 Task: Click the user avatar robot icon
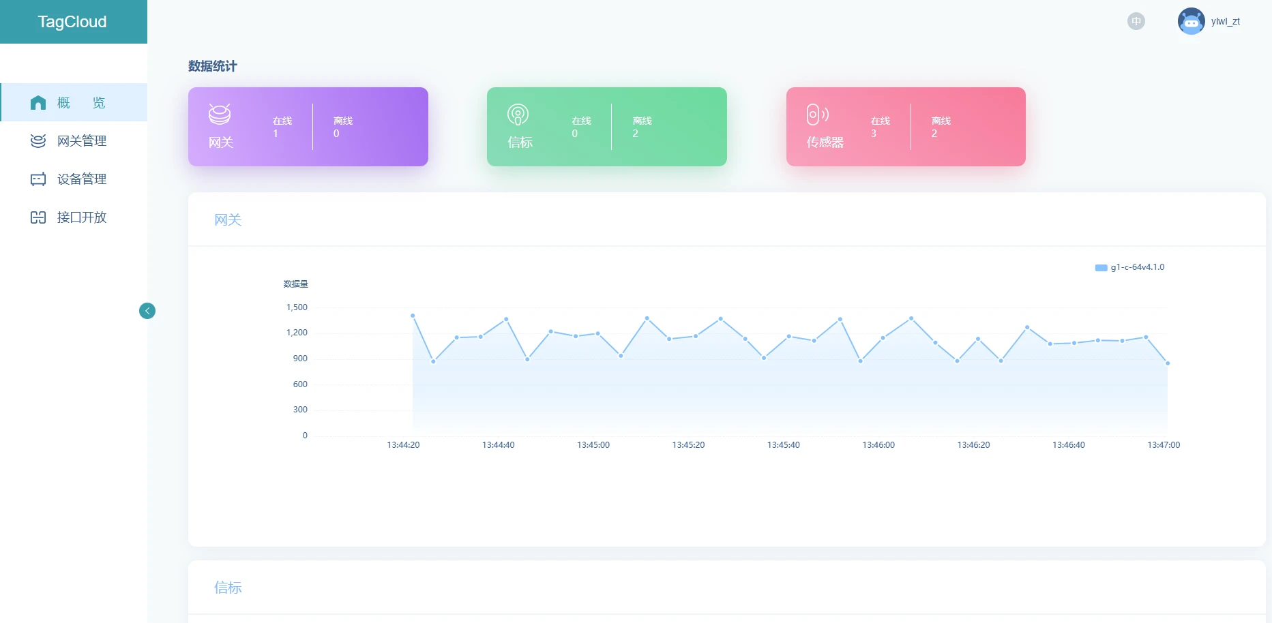(1191, 21)
